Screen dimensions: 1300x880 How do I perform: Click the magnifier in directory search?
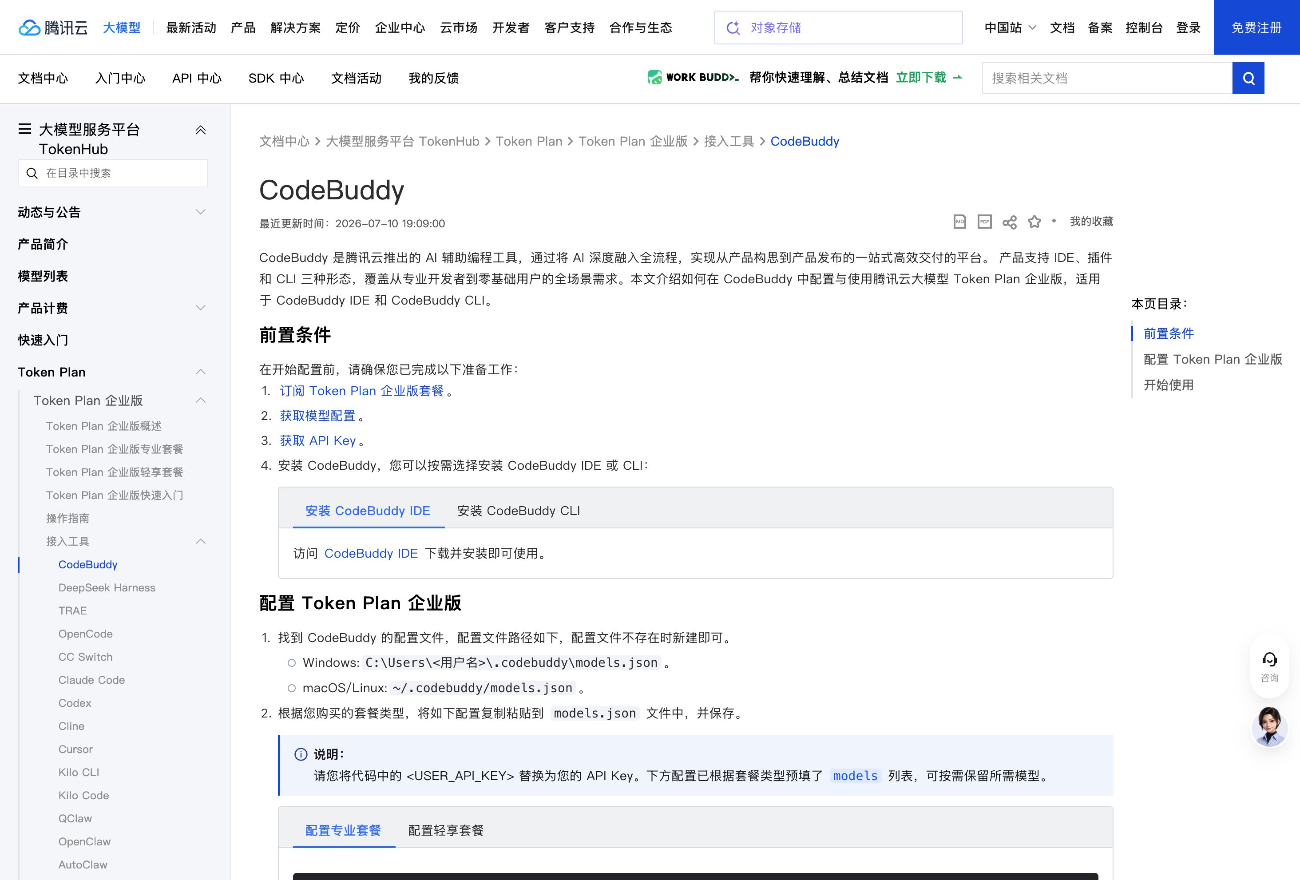tap(32, 174)
